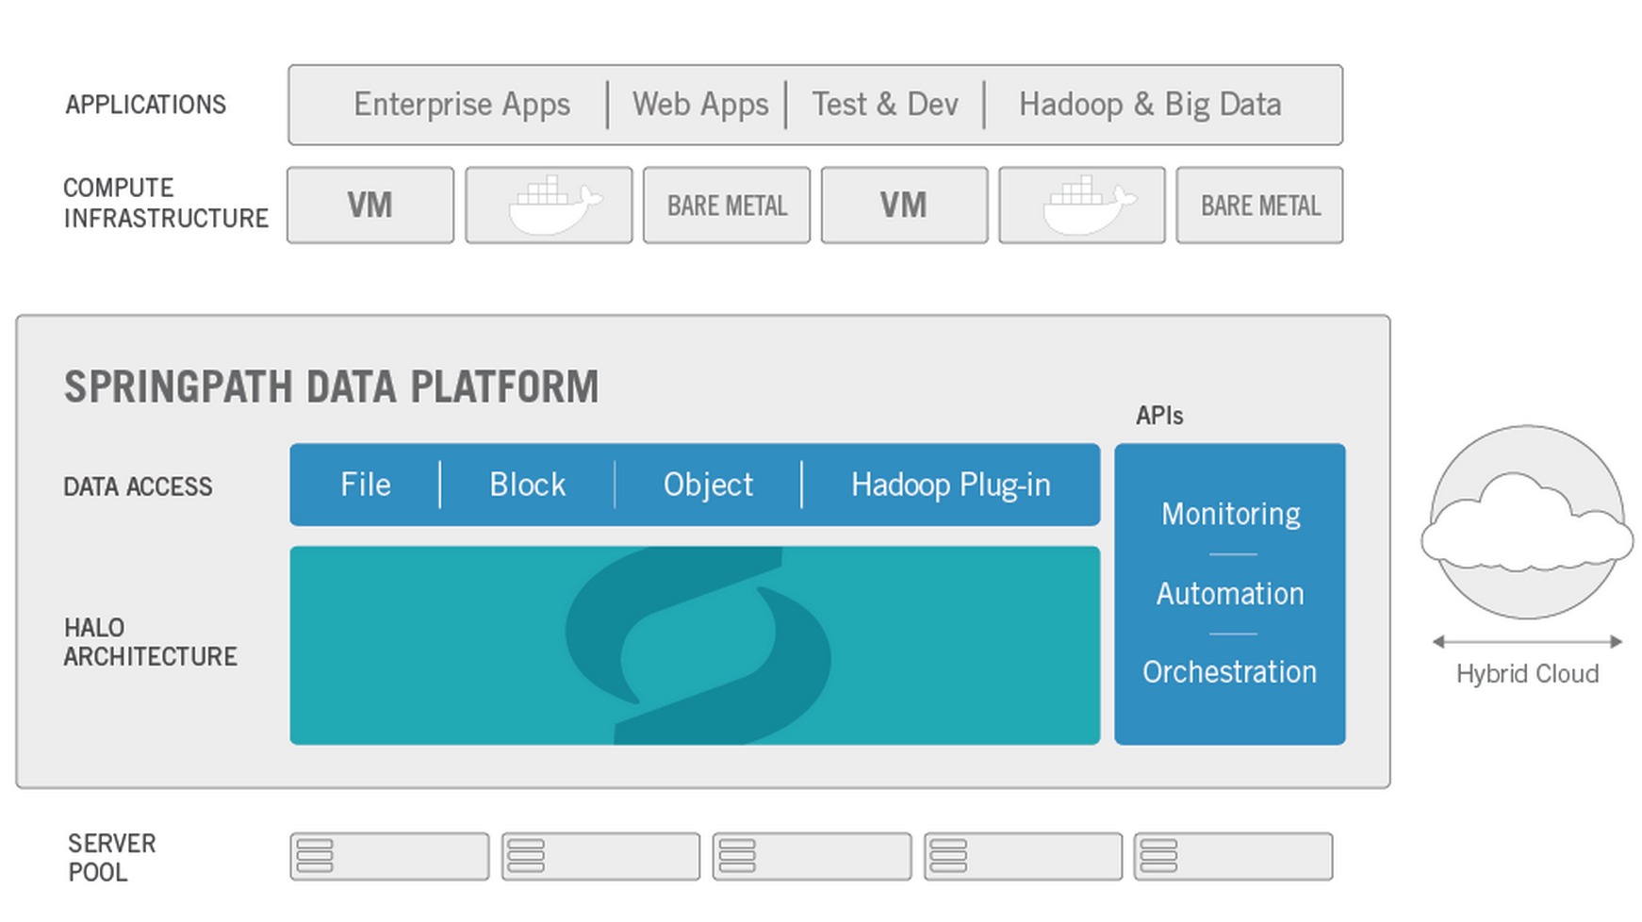Image resolution: width=1642 pixels, height=922 pixels.
Task: Click the Hybrid Cloud cloud icon
Action: [1527, 522]
